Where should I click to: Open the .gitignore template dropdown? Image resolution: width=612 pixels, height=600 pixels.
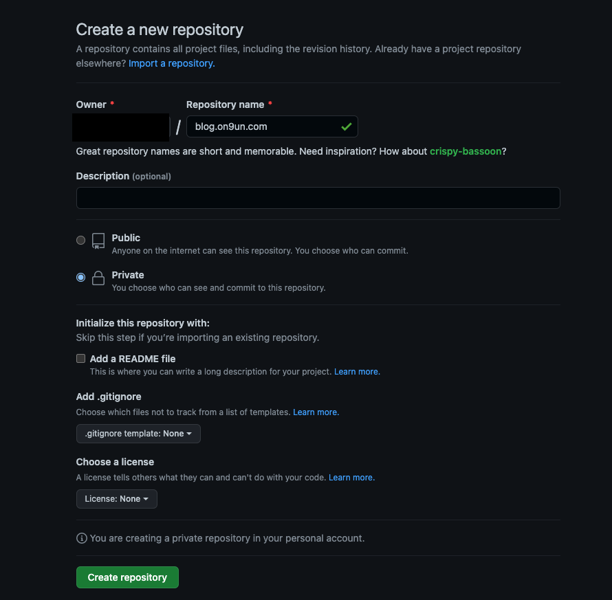(x=138, y=434)
